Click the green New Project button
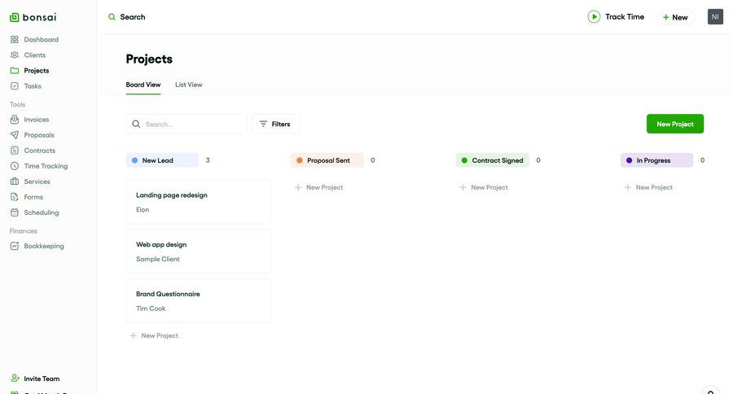Image resolution: width=733 pixels, height=394 pixels. coord(675,124)
